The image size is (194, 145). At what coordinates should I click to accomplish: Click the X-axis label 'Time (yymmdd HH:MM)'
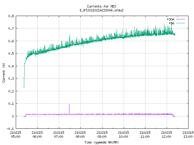pyautogui.click(x=102, y=142)
